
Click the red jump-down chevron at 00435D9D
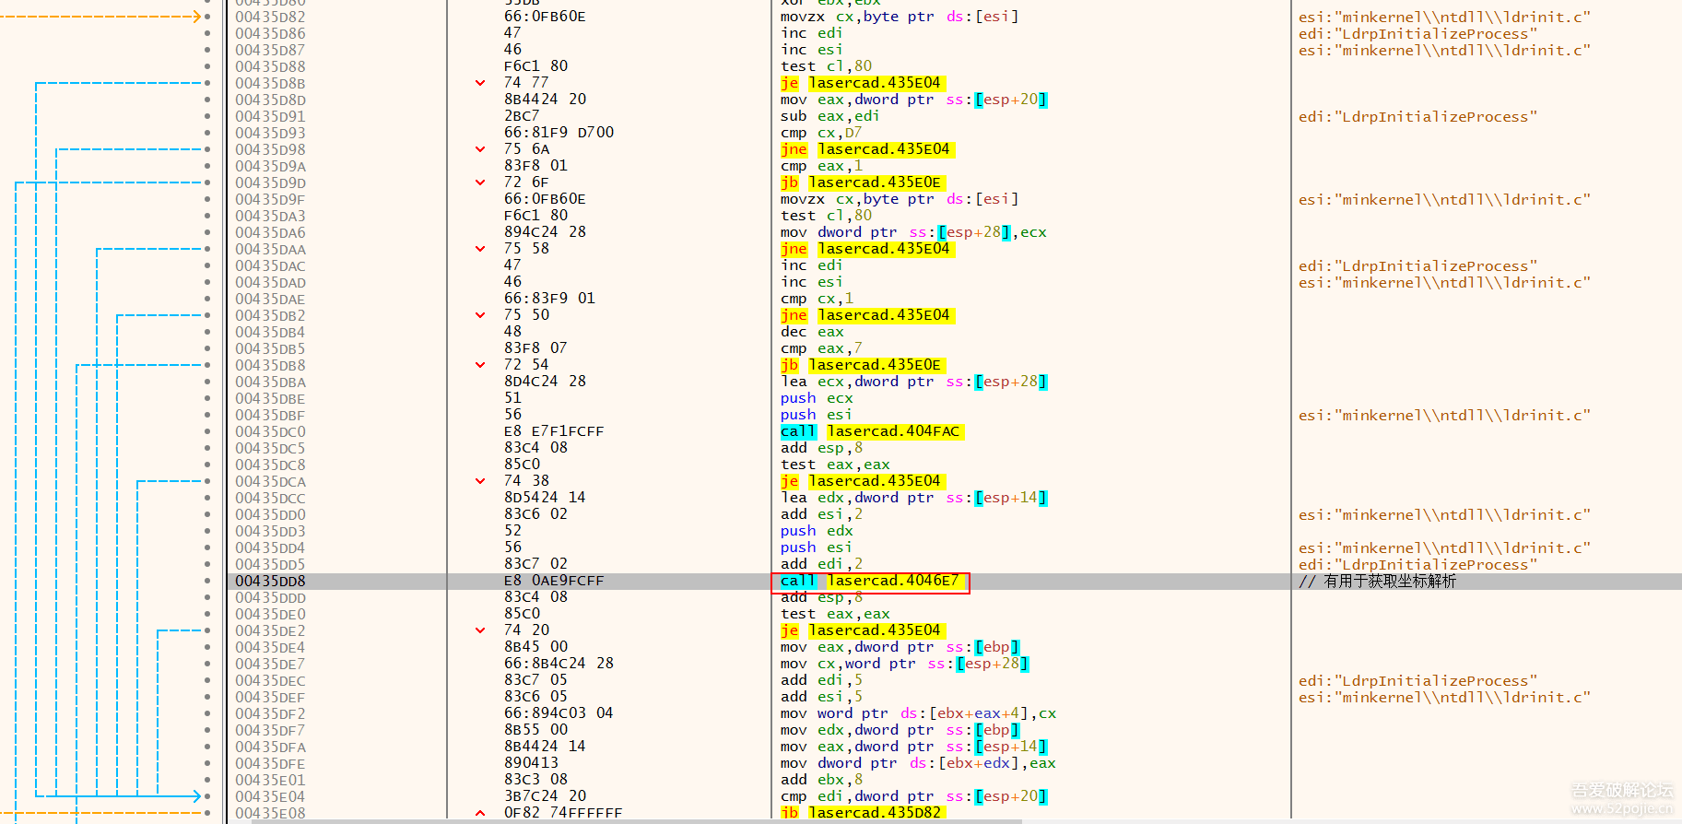point(480,182)
